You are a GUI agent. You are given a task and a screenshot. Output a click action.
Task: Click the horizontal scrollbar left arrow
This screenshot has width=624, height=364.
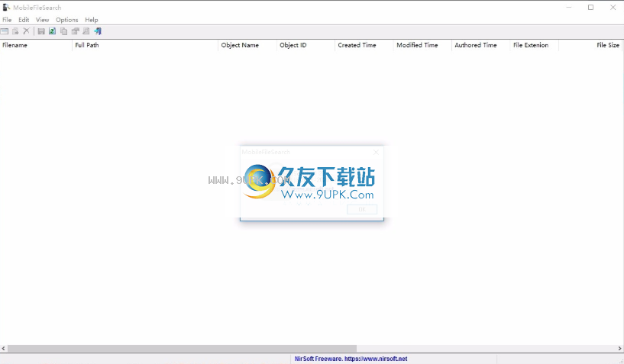tap(3, 349)
